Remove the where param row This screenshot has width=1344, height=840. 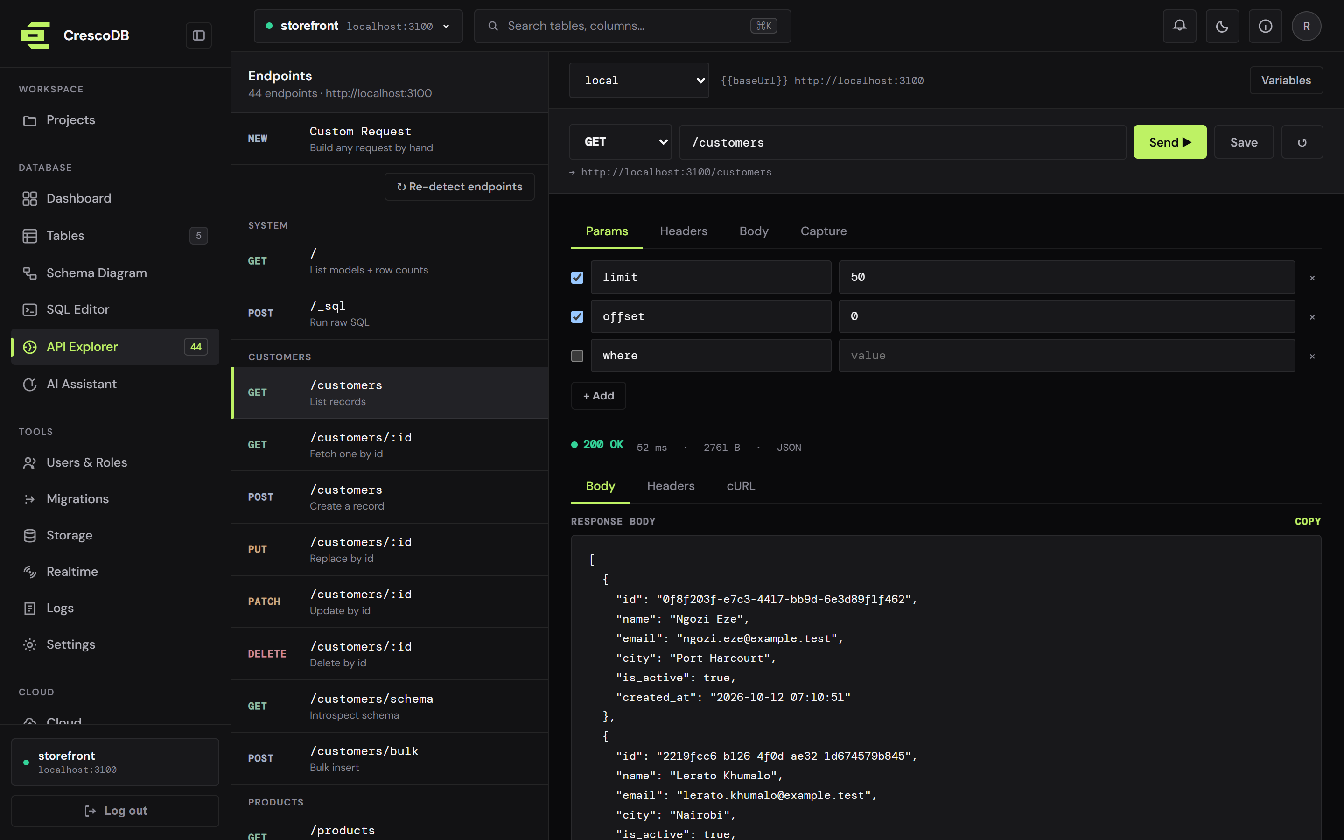(1312, 356)
